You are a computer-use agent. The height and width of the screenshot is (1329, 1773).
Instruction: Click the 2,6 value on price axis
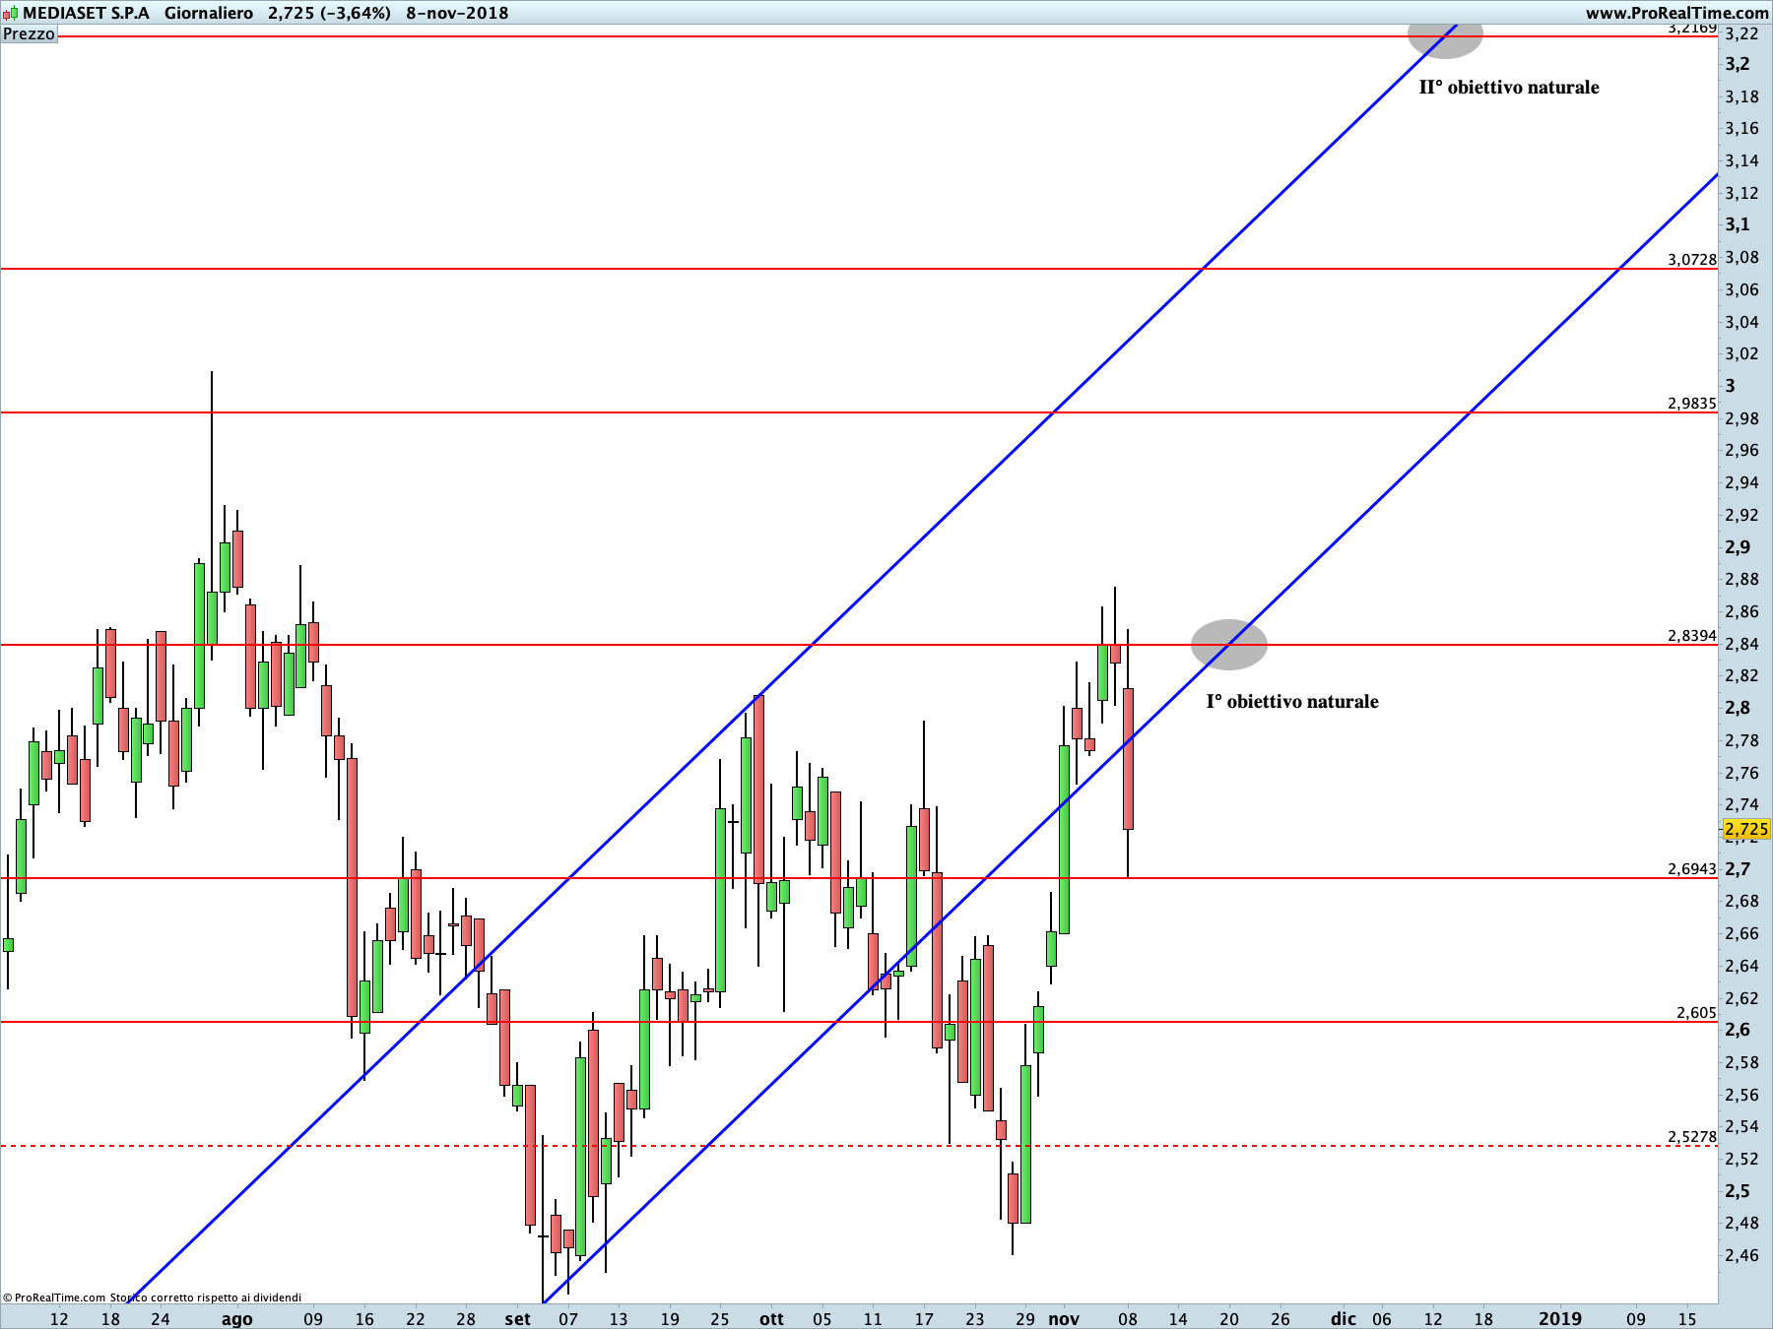[x=1738, y=1030]
